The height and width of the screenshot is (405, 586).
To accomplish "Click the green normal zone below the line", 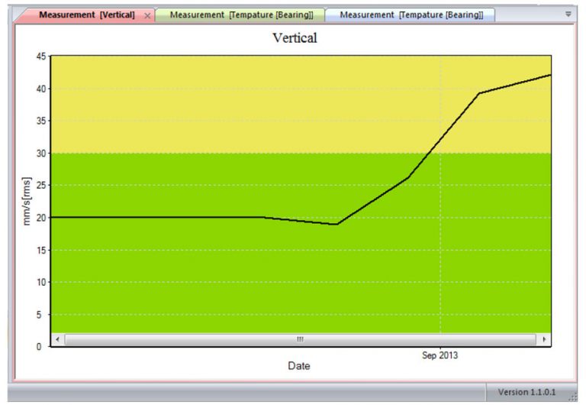I will pyautogui.click(x=229, y=275).
